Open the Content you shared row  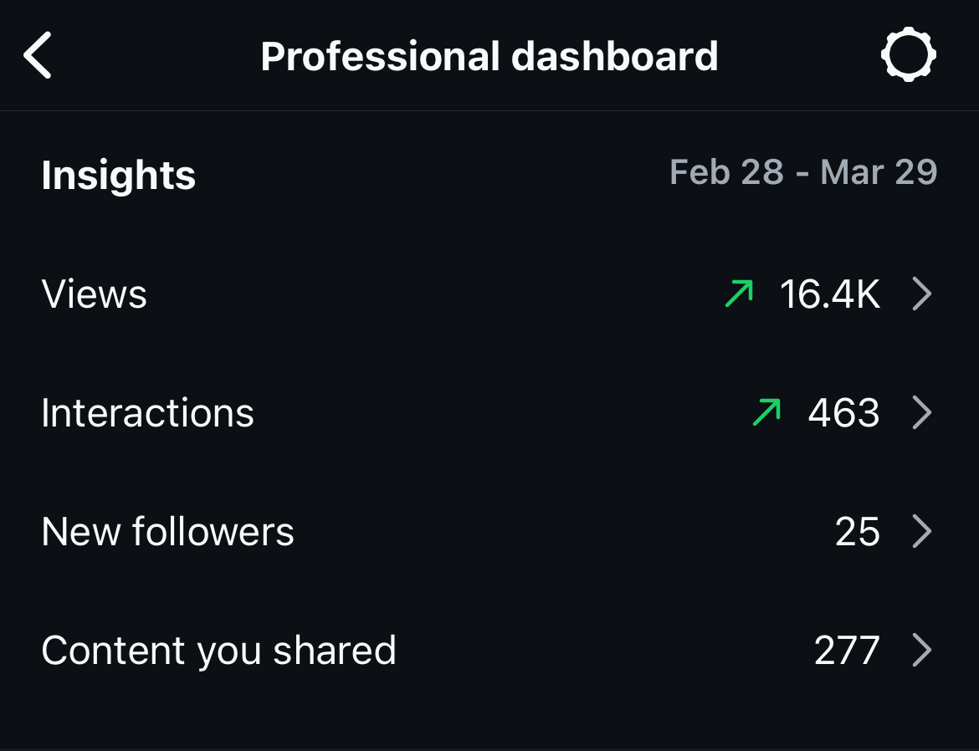(x=489, y=650)
